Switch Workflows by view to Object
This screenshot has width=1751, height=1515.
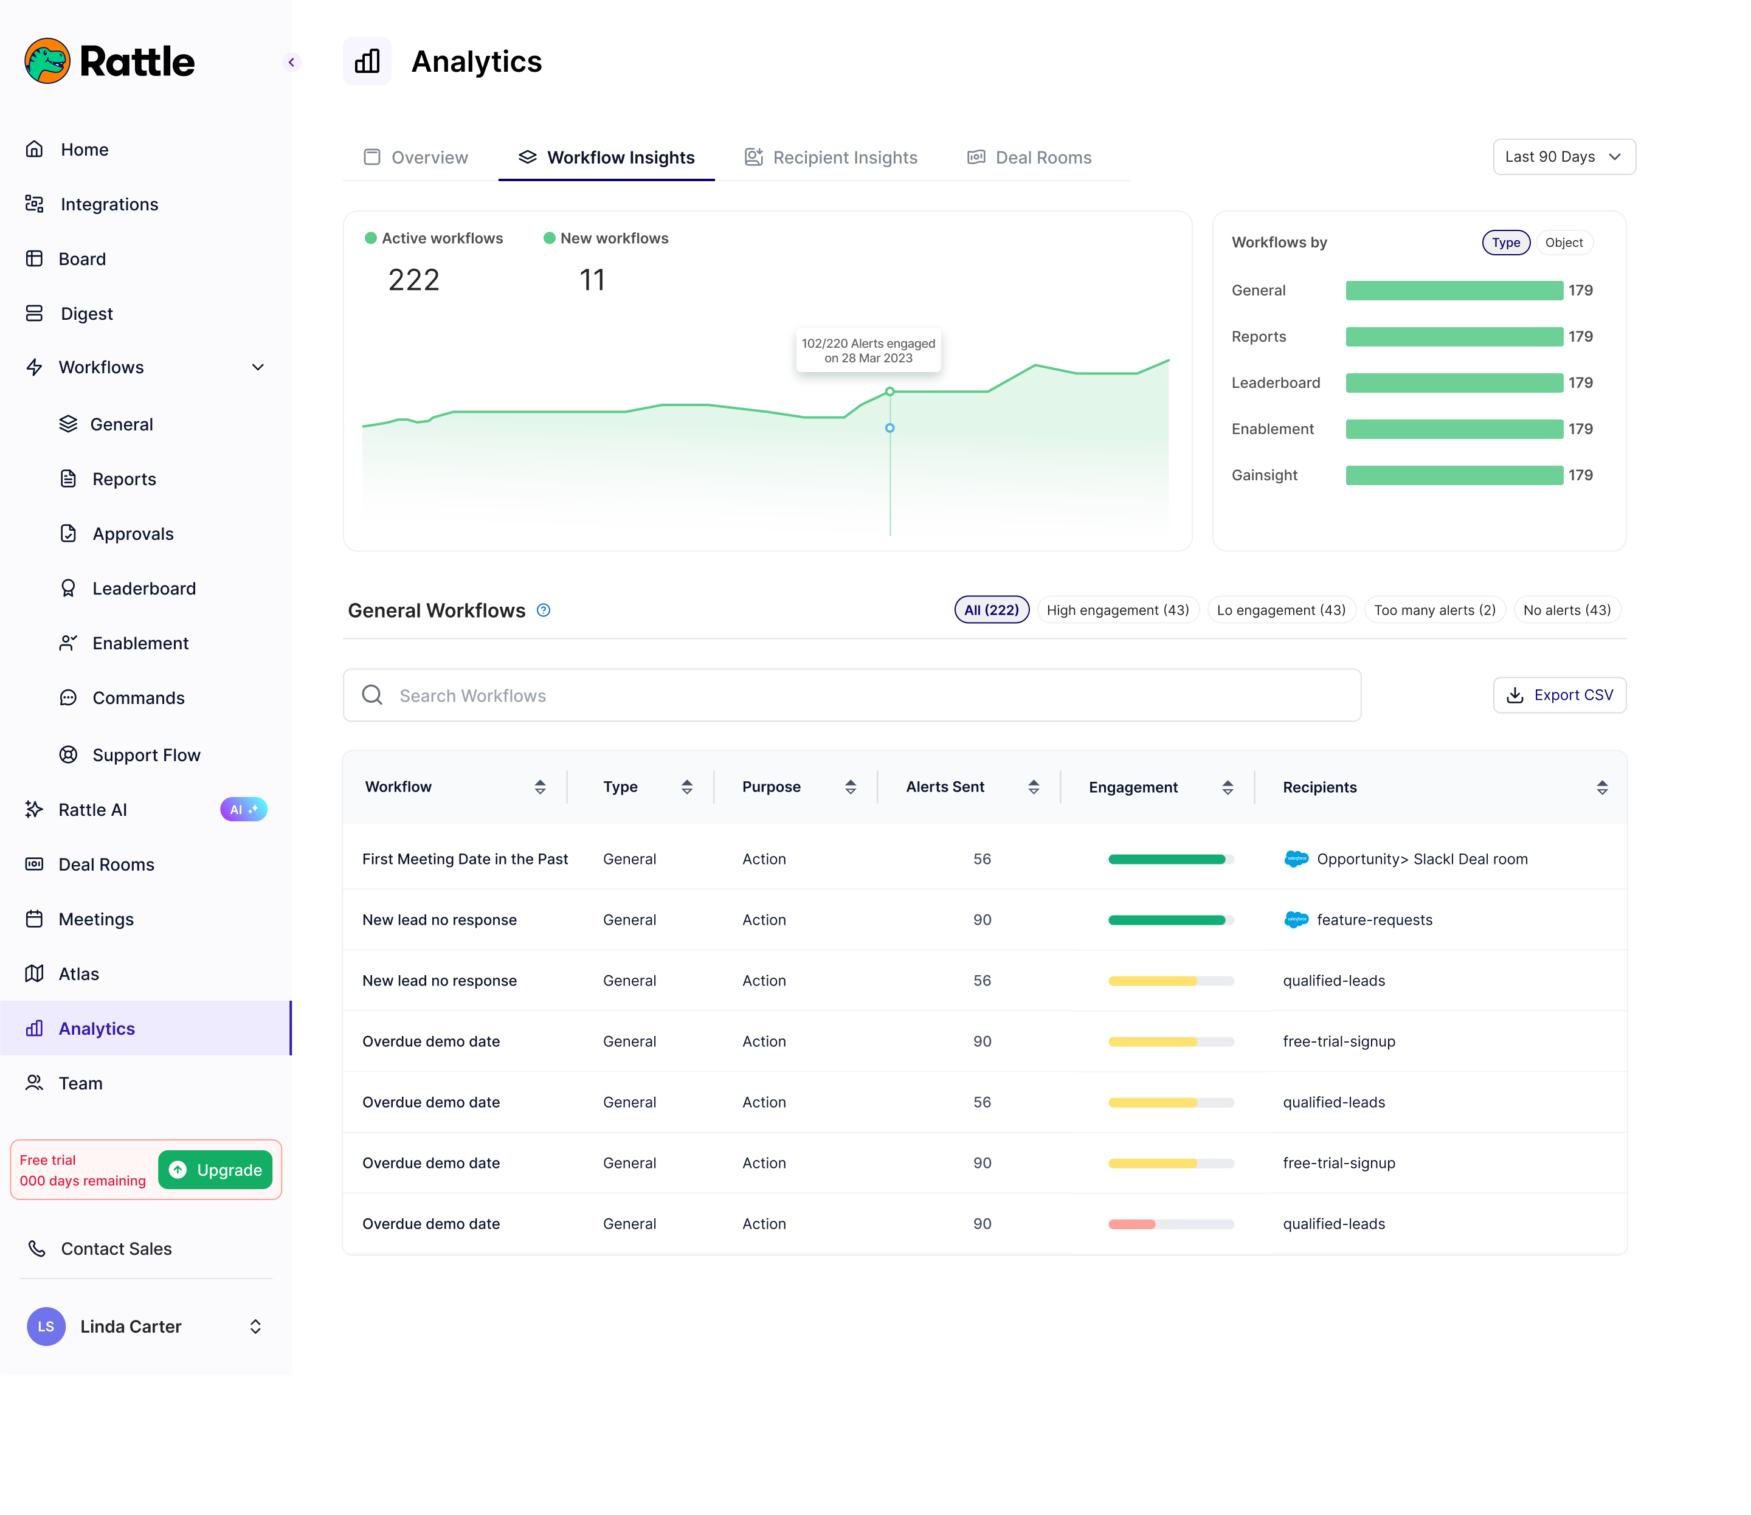coord(1564,243)
